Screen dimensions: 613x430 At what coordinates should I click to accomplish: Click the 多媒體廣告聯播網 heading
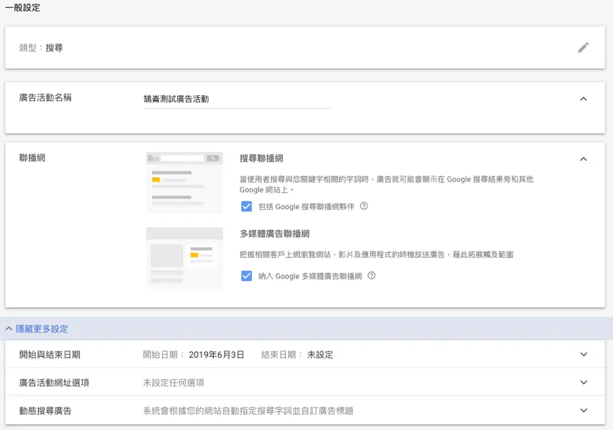275,234
